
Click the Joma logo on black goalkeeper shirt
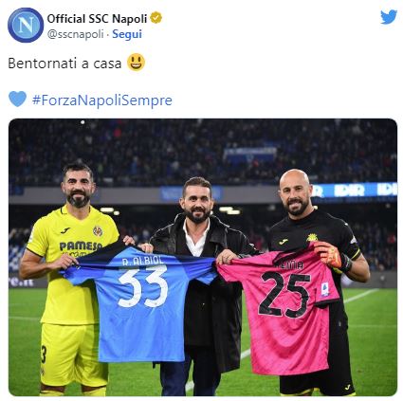pos(284,242)
